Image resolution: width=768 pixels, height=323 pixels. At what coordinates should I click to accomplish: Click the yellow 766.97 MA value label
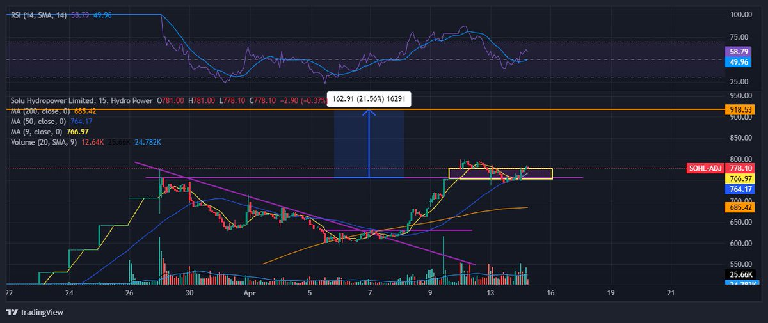point(739,179)
